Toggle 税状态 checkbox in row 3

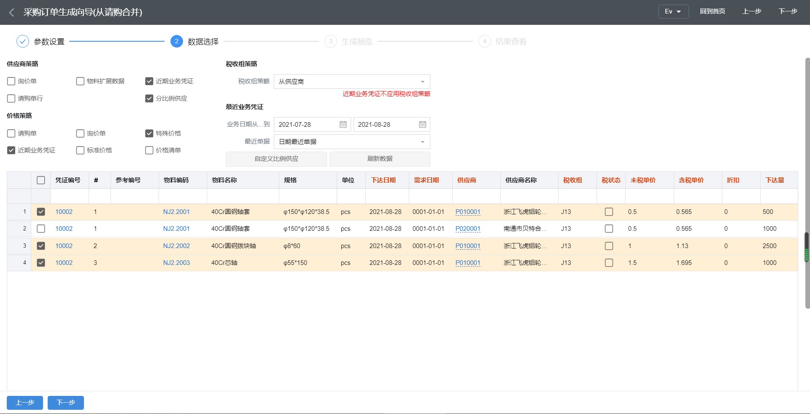pyautogui.click(x=609, y=246)
